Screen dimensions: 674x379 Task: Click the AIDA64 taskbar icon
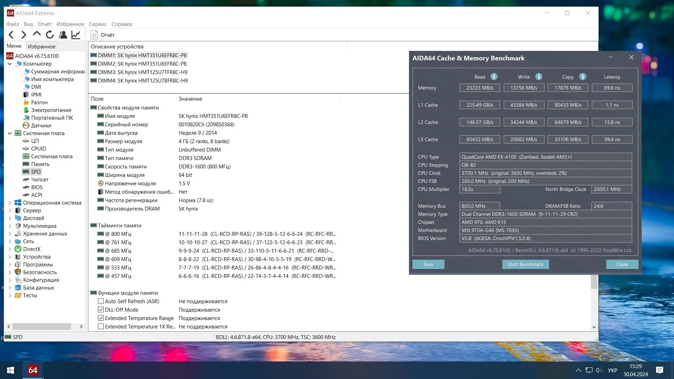(x=33, y=370)
